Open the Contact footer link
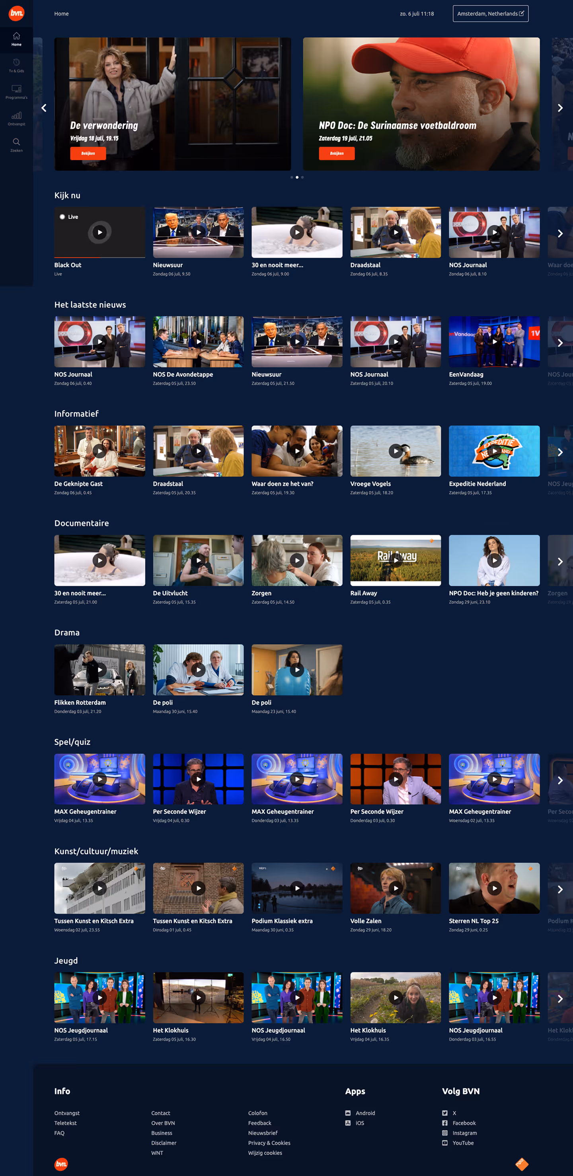Viewport: 573px width, 1176px height. [x=161, y=1113]
